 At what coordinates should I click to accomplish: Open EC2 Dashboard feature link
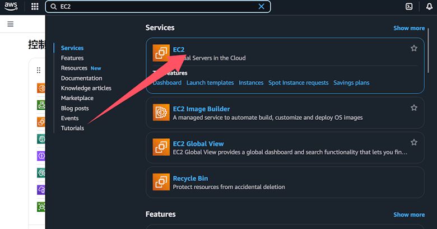point(167,83)
